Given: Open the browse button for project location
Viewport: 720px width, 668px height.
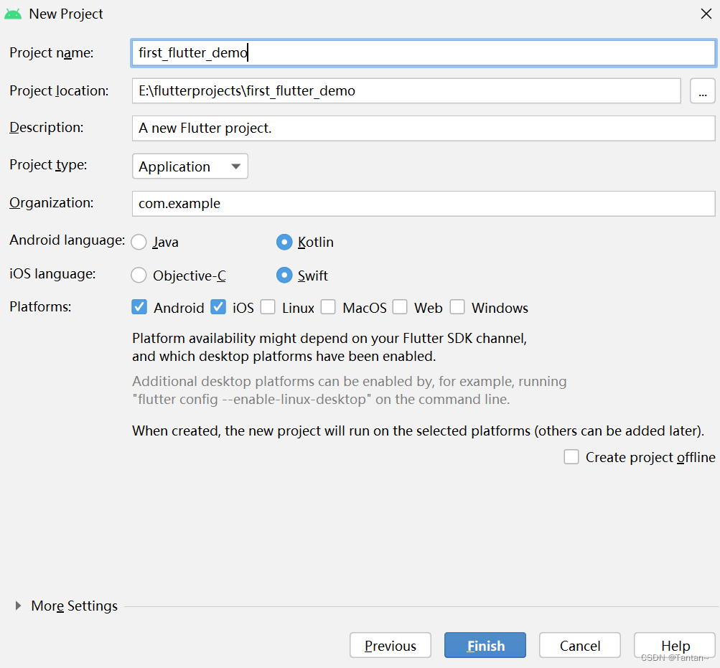Looking at the screenshot, I should click(703, 91).
